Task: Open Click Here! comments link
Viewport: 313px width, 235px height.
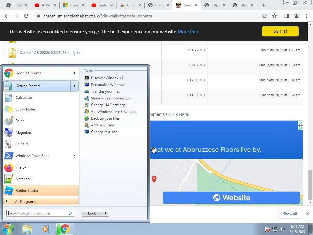Action: click(179, 114)
